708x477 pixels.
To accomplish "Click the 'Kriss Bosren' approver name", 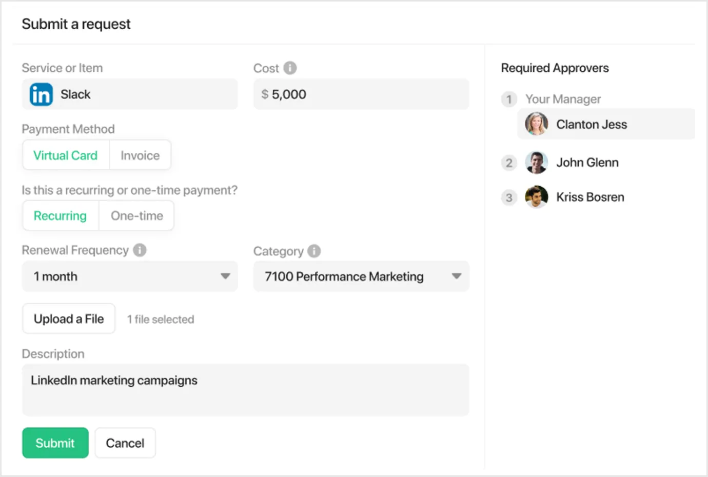I will [x=590, y=197].
